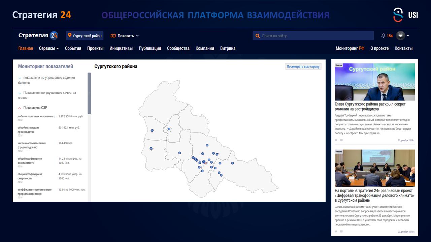Open the Проекты menu item
The width and height of the screenshot is (431, 242).
95,48
